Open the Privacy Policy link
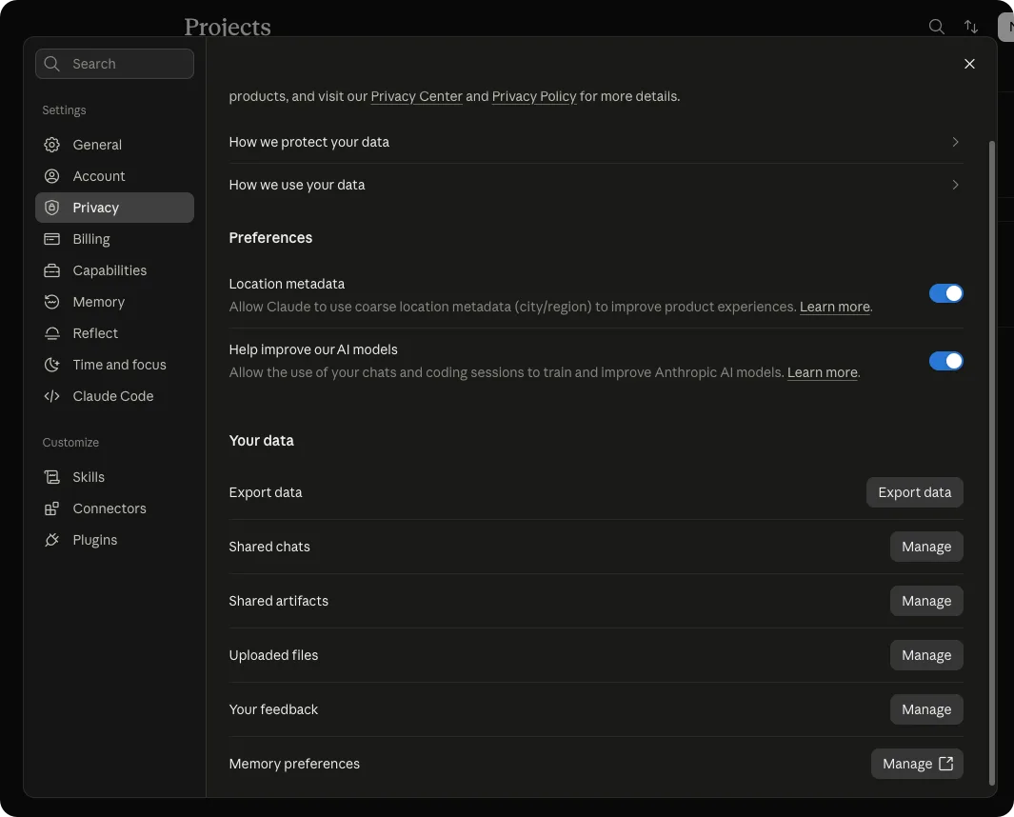 pos(534,96)
